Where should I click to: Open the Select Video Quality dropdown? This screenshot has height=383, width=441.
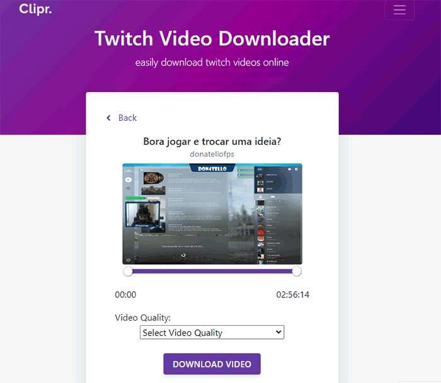(x=212, y=333)
